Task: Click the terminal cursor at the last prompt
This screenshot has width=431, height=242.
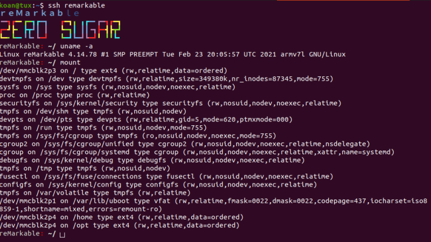Action: [x=62, y=234]
